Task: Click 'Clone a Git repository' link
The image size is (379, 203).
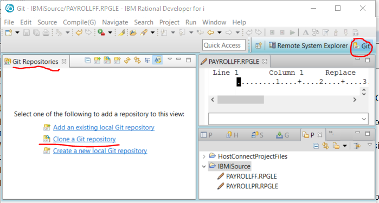Action: tap(85, 139)
